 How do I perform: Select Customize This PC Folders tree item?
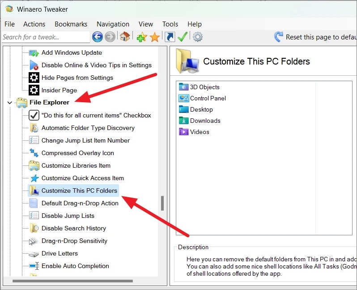[x=73, y=190]
